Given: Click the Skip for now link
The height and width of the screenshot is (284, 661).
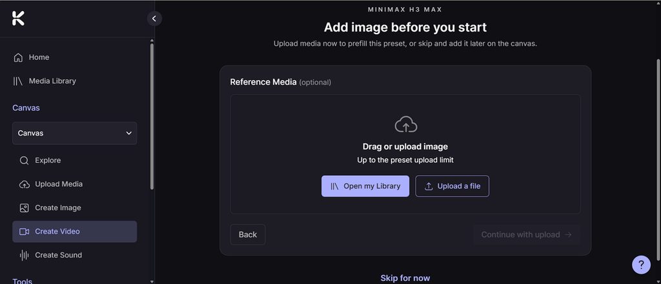Looking at the screenshot, I should (405, 278).
